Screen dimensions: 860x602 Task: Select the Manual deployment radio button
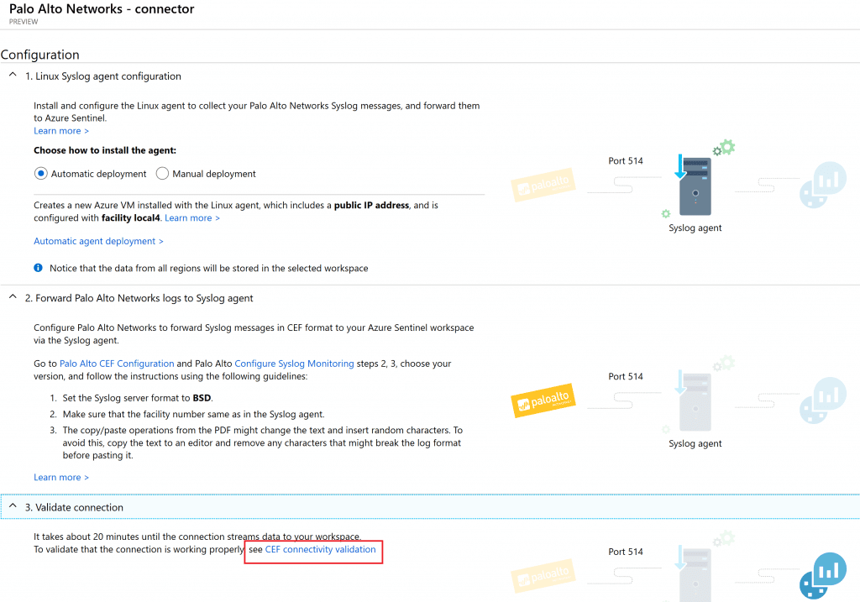(x=163, y=174)
